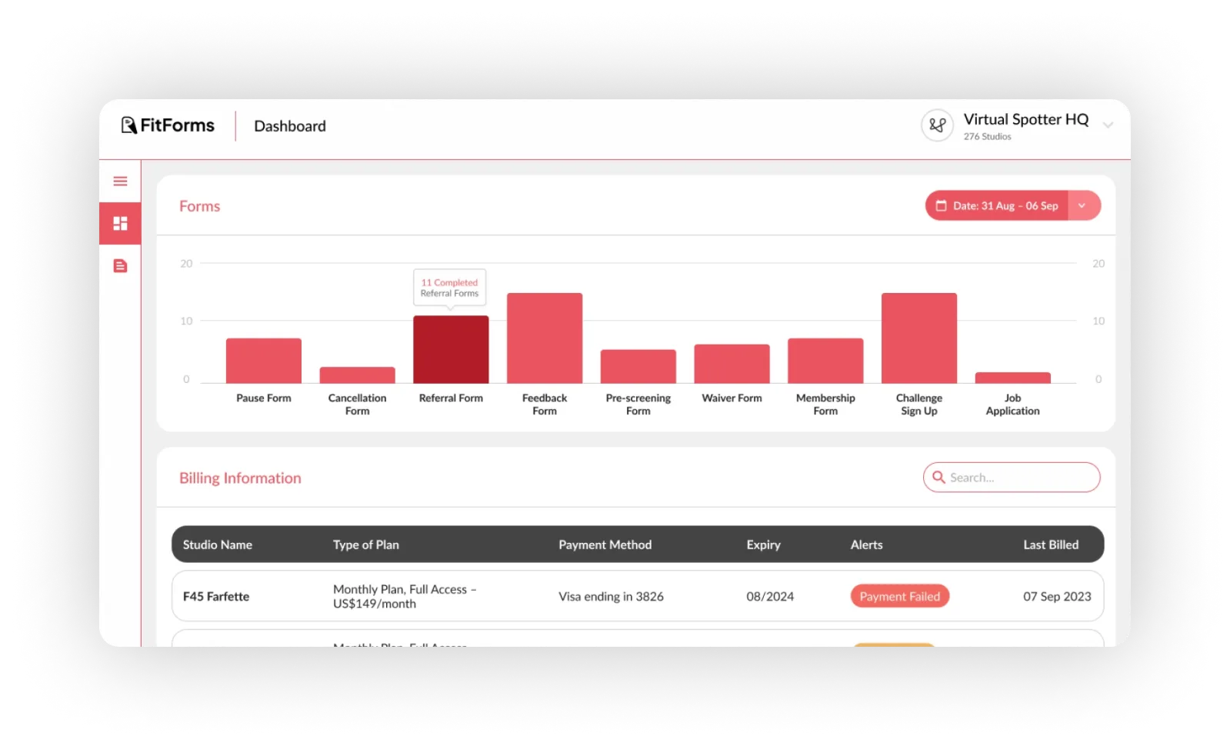Viewport: 1230px width, 746px height.
Task: Open the date range dropdown arrow
Action: pyautogui.click(x=1083, y=206)
